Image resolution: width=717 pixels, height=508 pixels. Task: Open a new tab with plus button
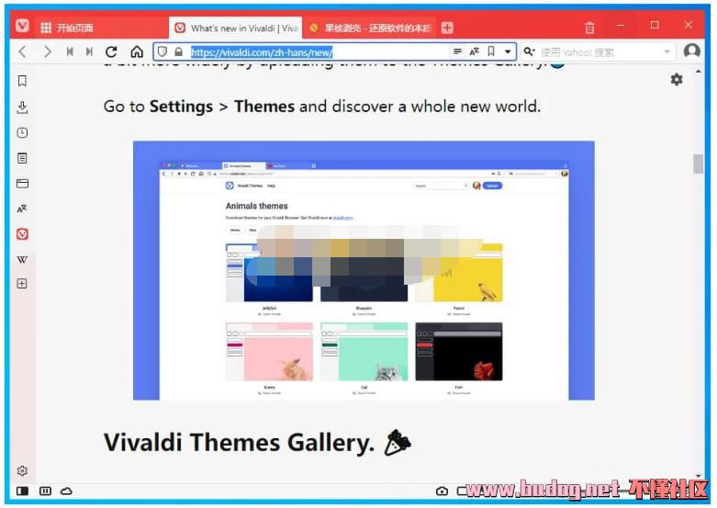447,28
